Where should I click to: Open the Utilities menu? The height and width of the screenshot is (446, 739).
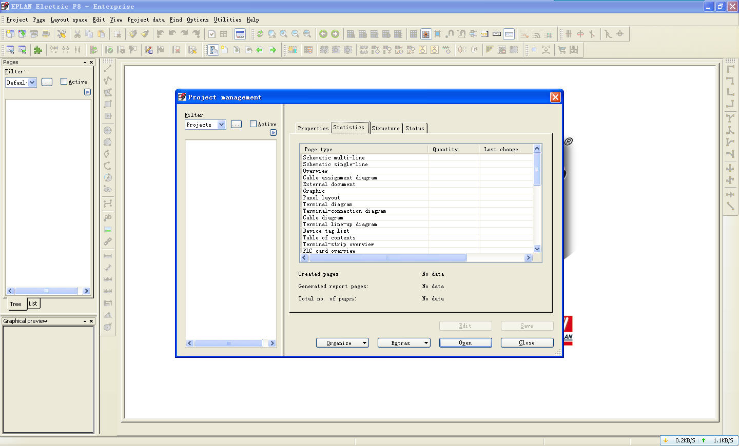pos(227,20)
